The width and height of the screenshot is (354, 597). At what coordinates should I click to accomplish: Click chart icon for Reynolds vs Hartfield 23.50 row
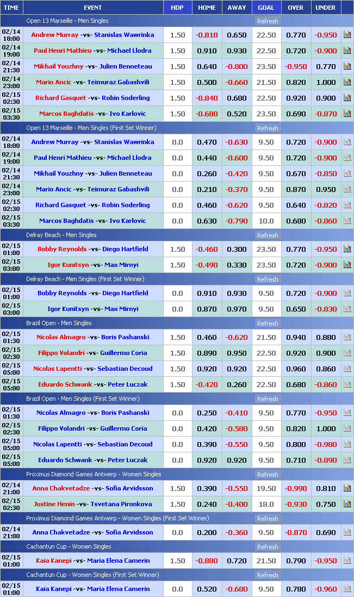tap(347, 249)
